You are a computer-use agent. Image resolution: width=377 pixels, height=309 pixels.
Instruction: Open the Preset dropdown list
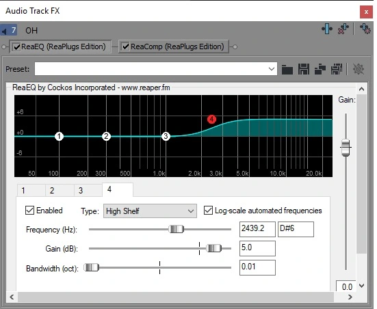[272, 69]
